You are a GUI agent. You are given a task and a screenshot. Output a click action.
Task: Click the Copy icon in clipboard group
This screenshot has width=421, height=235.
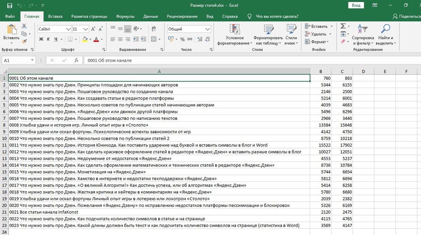[x=24, y=34]
